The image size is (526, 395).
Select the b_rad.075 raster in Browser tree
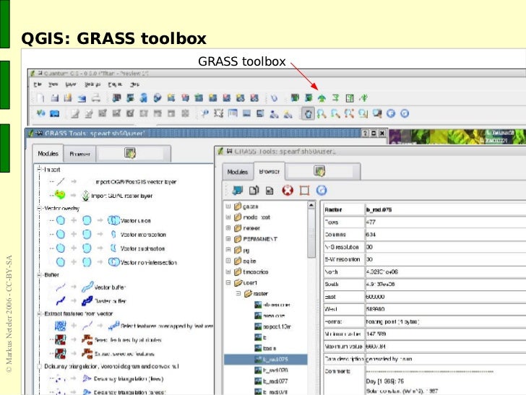click(x=275, y=360)
